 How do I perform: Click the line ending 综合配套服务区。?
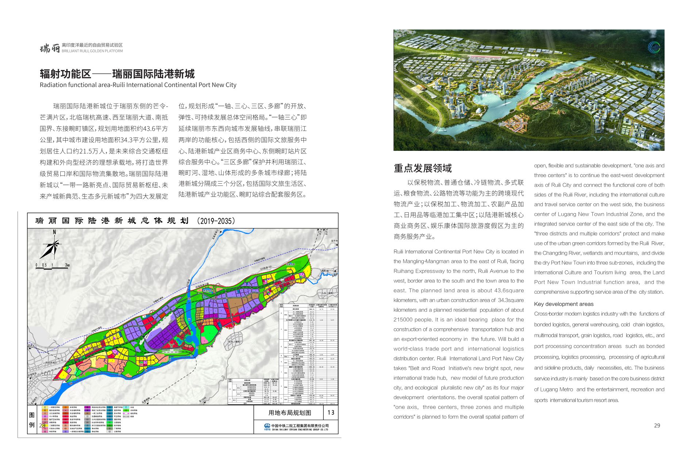click(x=242, y=195)
